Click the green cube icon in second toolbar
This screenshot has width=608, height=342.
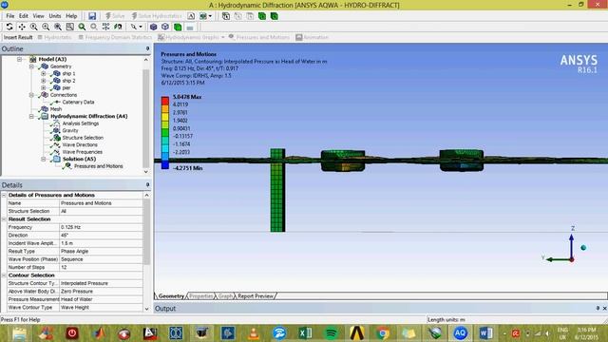(178, 27)
